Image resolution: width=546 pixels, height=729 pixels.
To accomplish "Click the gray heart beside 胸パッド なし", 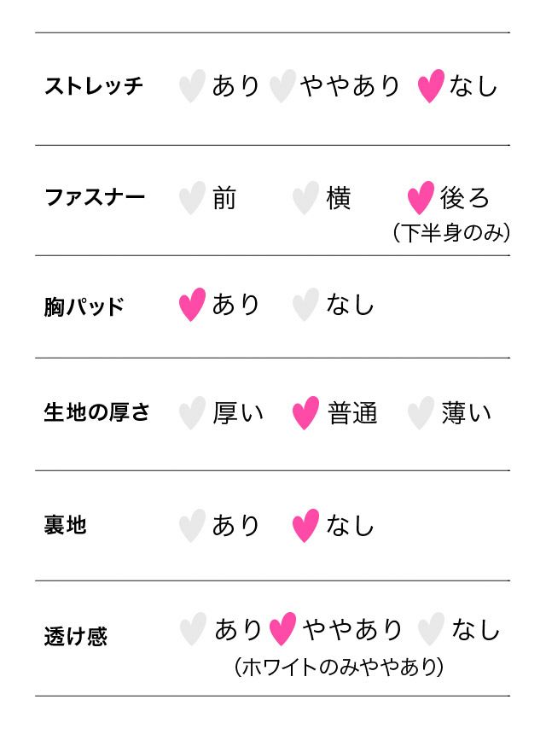I will tap(305, 305).
